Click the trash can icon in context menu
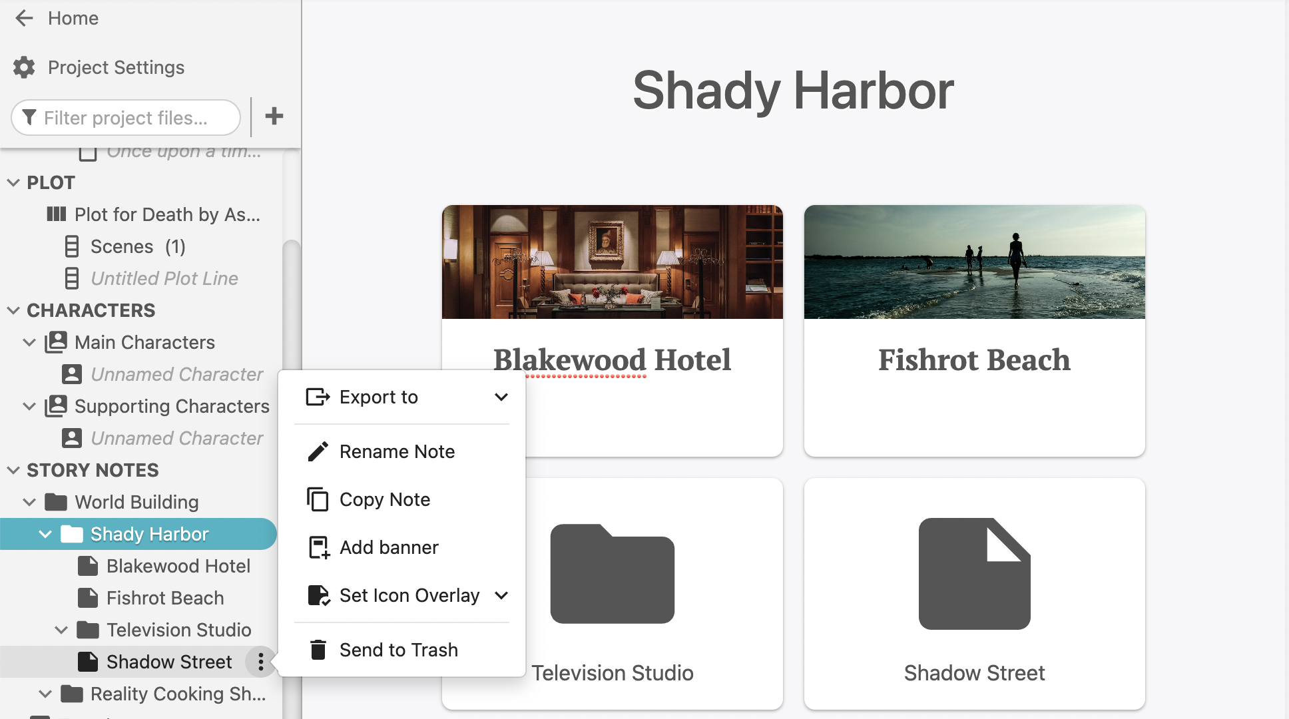 point(318,650)
